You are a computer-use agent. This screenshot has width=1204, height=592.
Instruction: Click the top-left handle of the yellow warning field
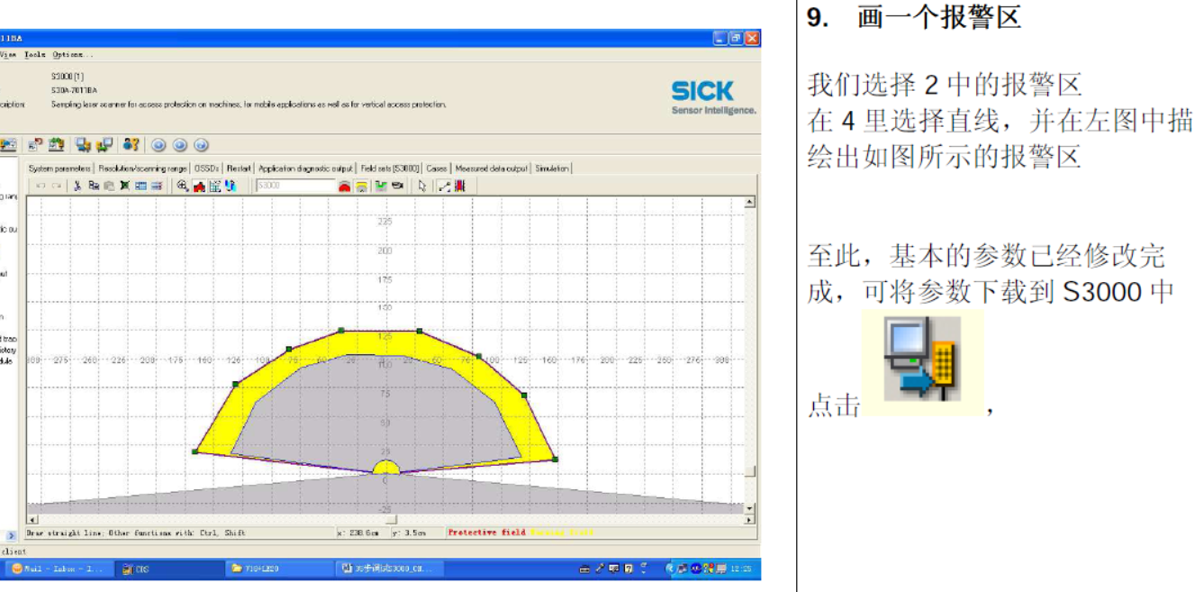[x=340, y=331]
